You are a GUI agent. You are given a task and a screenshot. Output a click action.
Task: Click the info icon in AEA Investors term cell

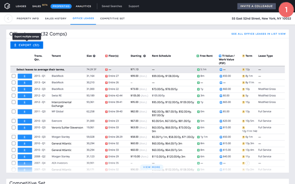(248, 163)
